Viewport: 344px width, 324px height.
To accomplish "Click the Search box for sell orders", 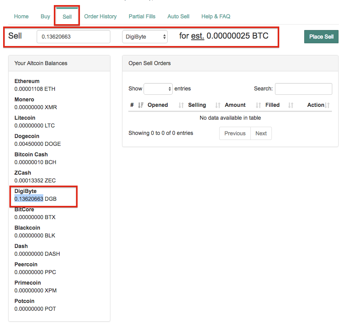I will tap(303, 89).
